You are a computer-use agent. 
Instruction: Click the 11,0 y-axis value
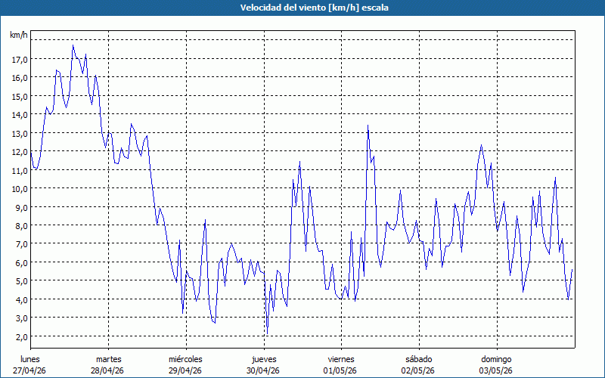(x=20, y=171)
